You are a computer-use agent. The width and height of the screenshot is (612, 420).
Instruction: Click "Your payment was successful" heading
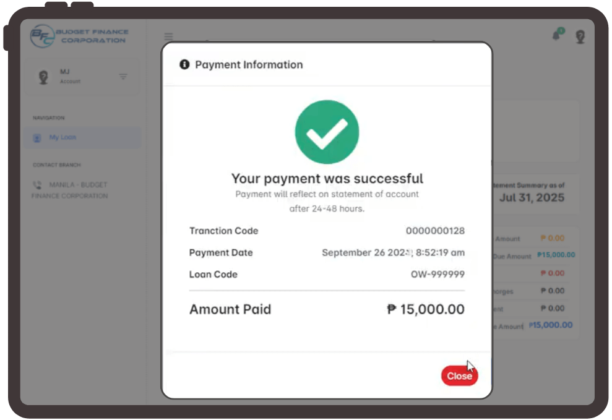(327, 179)
